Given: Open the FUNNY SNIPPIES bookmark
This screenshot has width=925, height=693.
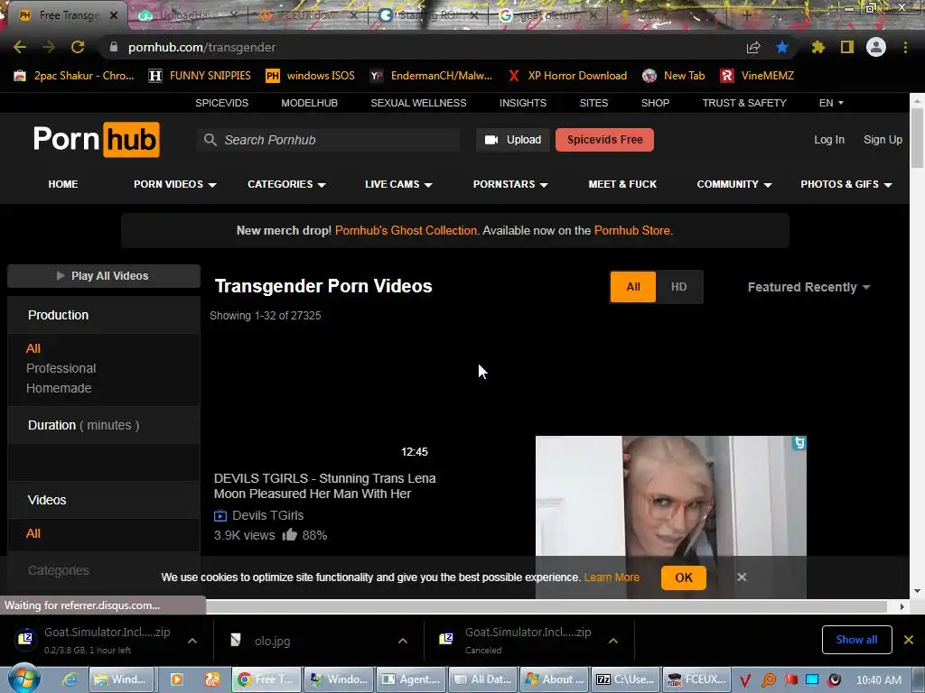Looking at the screenshot, I should coord(200,76).
